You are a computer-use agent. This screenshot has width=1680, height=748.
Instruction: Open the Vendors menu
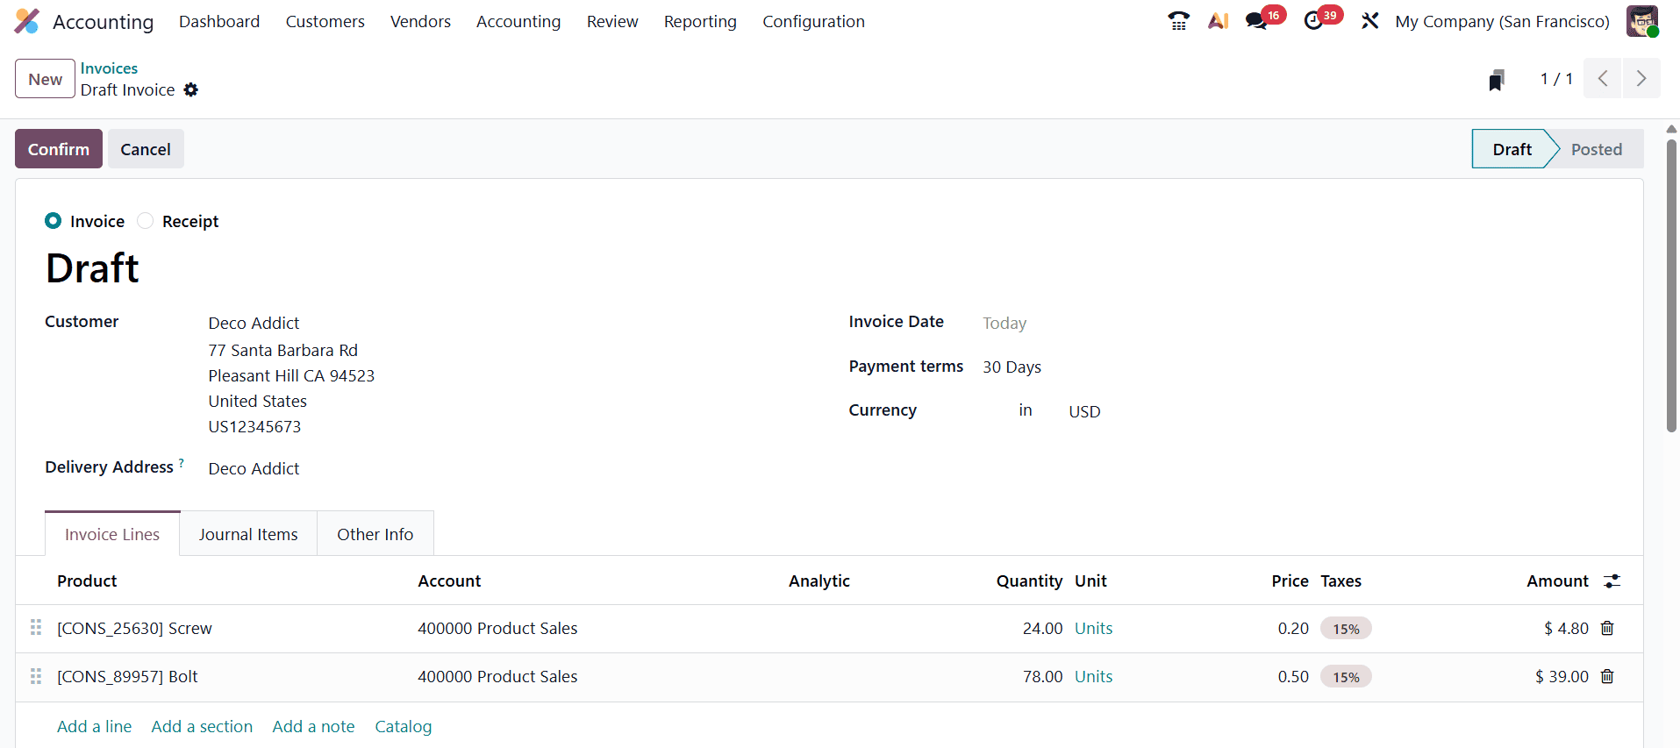tap(420, 21)
